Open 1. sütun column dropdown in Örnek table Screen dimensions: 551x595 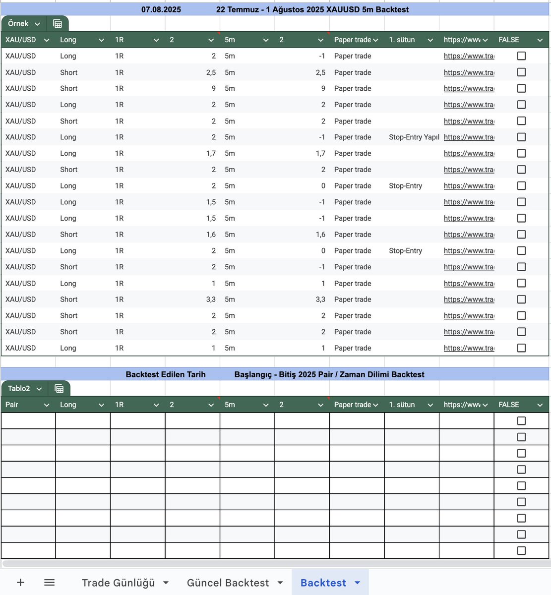(x=430, y=40)
